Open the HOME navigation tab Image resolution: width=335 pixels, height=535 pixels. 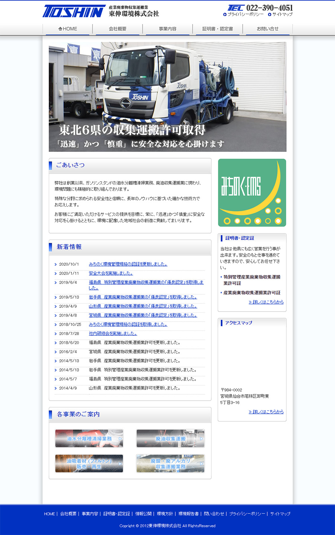pos(68,29)
